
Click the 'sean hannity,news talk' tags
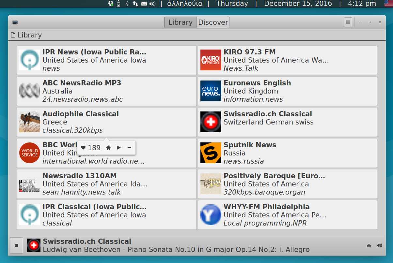pyautogui.click(x=82, y=192)
